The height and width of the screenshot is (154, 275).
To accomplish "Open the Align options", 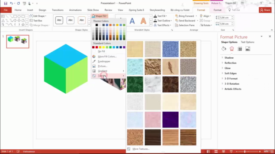I will [x=205, y=16].
